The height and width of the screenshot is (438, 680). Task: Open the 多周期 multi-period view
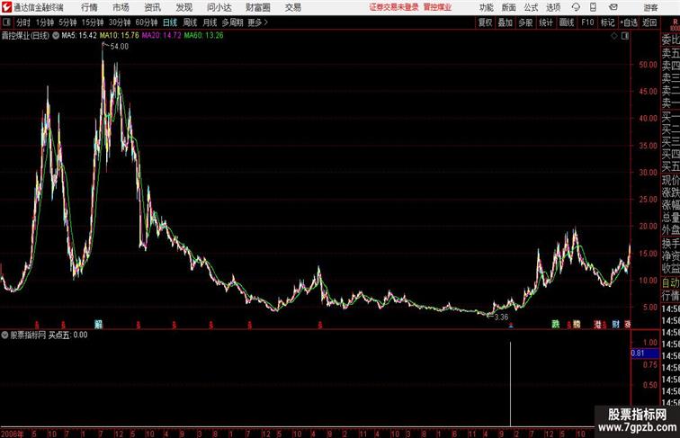click(x=232, y=22)
